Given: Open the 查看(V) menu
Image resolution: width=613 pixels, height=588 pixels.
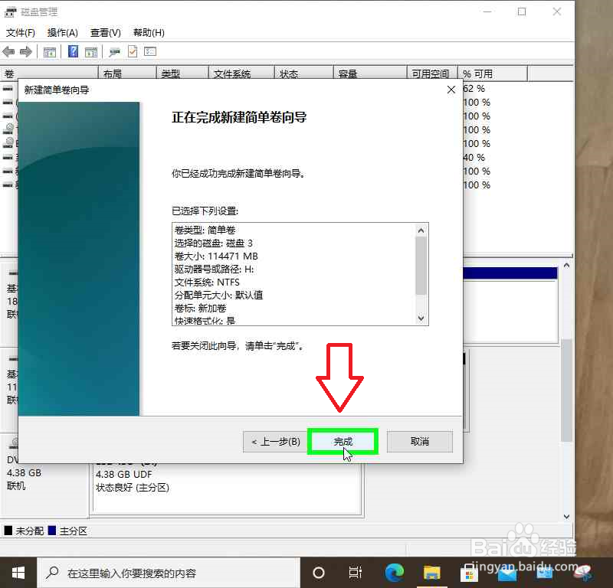Looking at the screenshot, I should [x=106, y=33].
